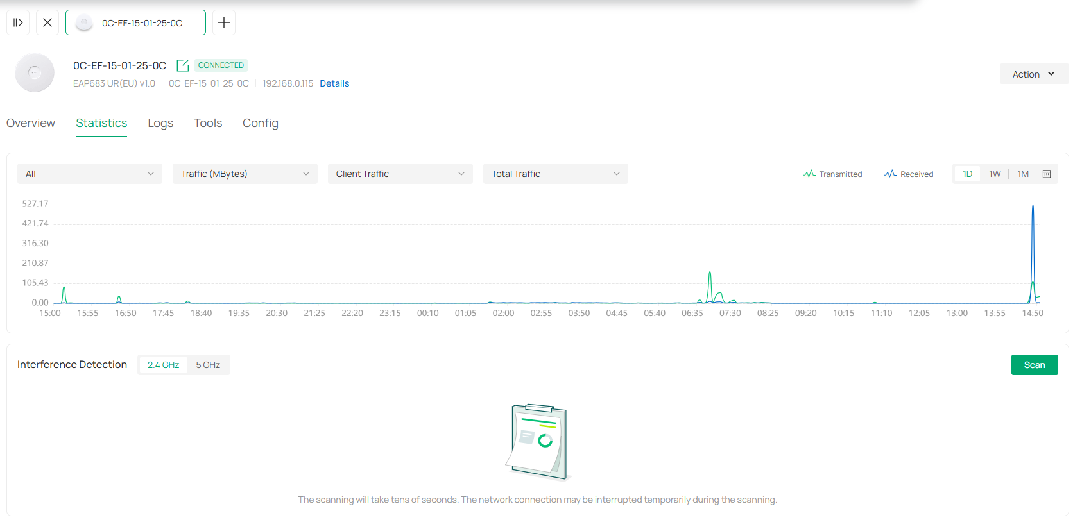Viewport: 1082px width, 529px height.
Task: Expand the All filter dropdown
Action: 90,174
